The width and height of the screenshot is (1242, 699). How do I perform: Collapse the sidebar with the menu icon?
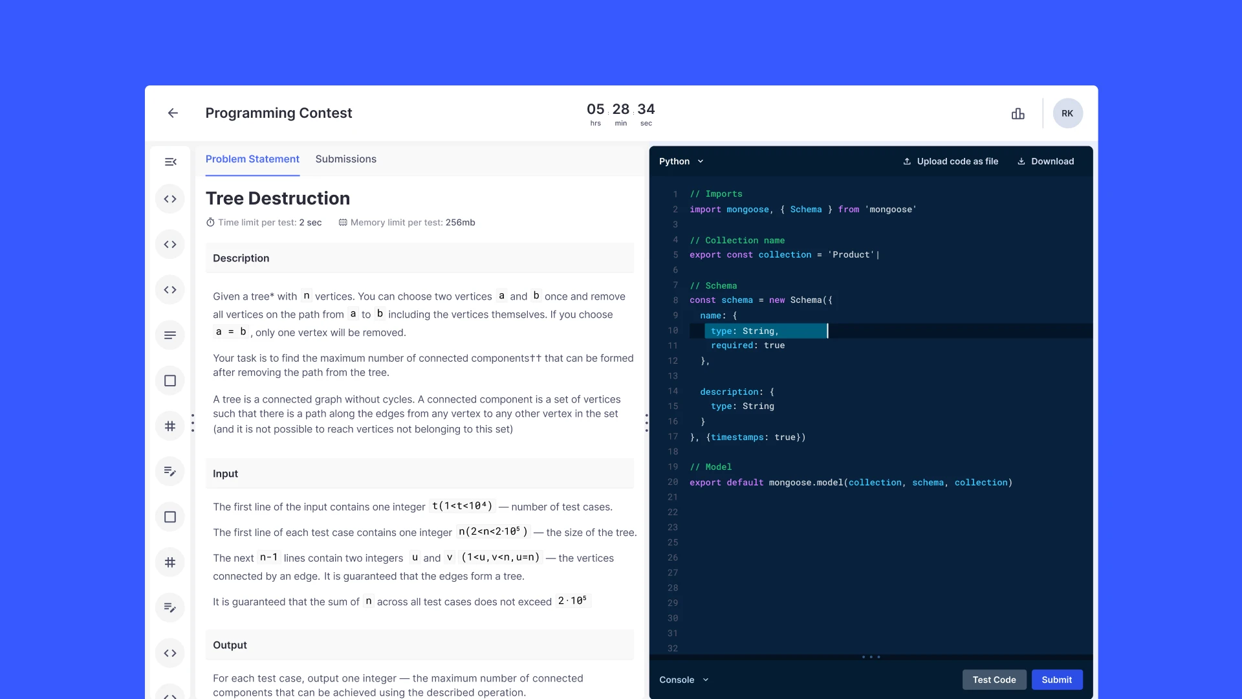point(170,162)
